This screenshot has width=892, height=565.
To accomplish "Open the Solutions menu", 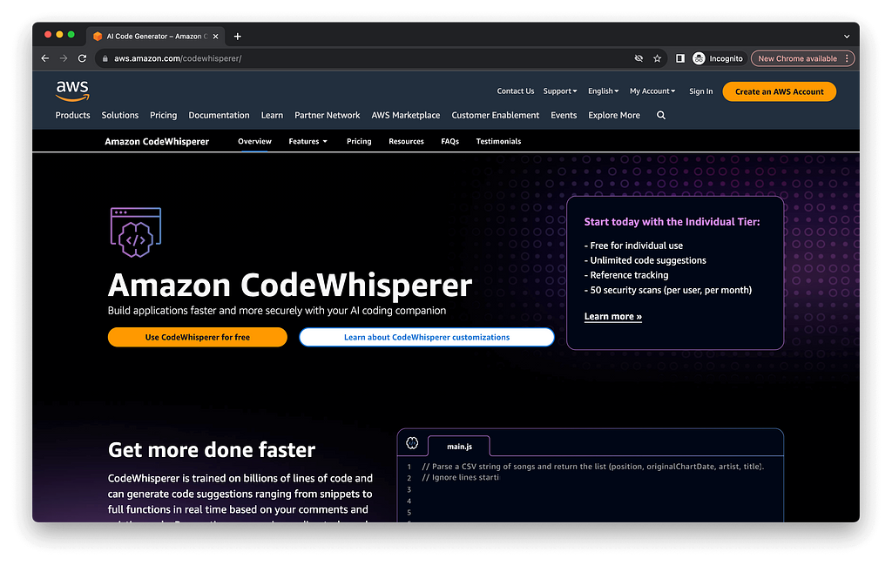I will [120, 116].
